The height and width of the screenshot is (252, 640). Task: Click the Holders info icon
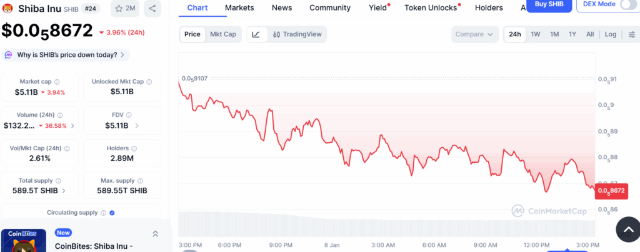134,148
